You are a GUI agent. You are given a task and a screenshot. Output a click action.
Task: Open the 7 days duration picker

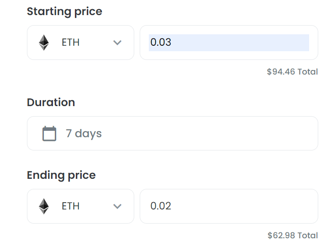coord(173,133)
